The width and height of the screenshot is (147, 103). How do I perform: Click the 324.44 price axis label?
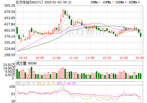pyautogui.click(x=10, y=49)
